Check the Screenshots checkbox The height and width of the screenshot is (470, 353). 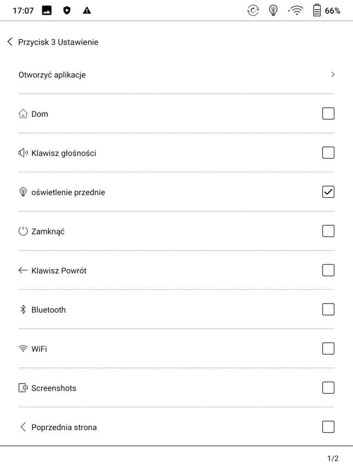point(328,388)
